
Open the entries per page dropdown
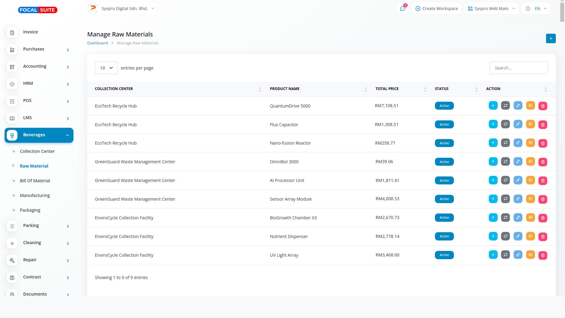click(106, 68)
